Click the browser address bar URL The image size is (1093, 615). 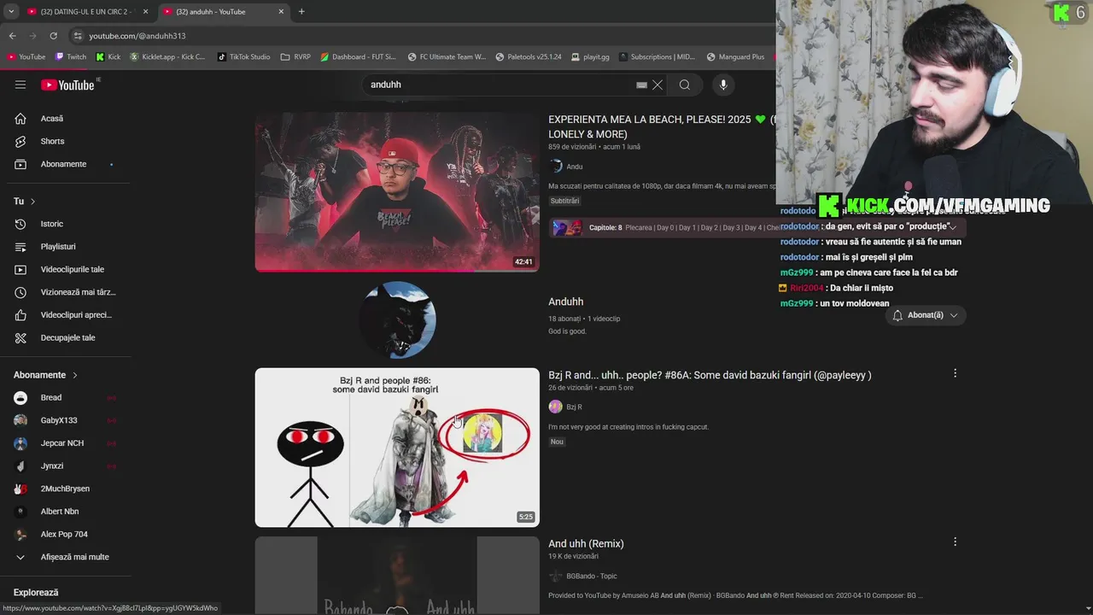(137, 36)
